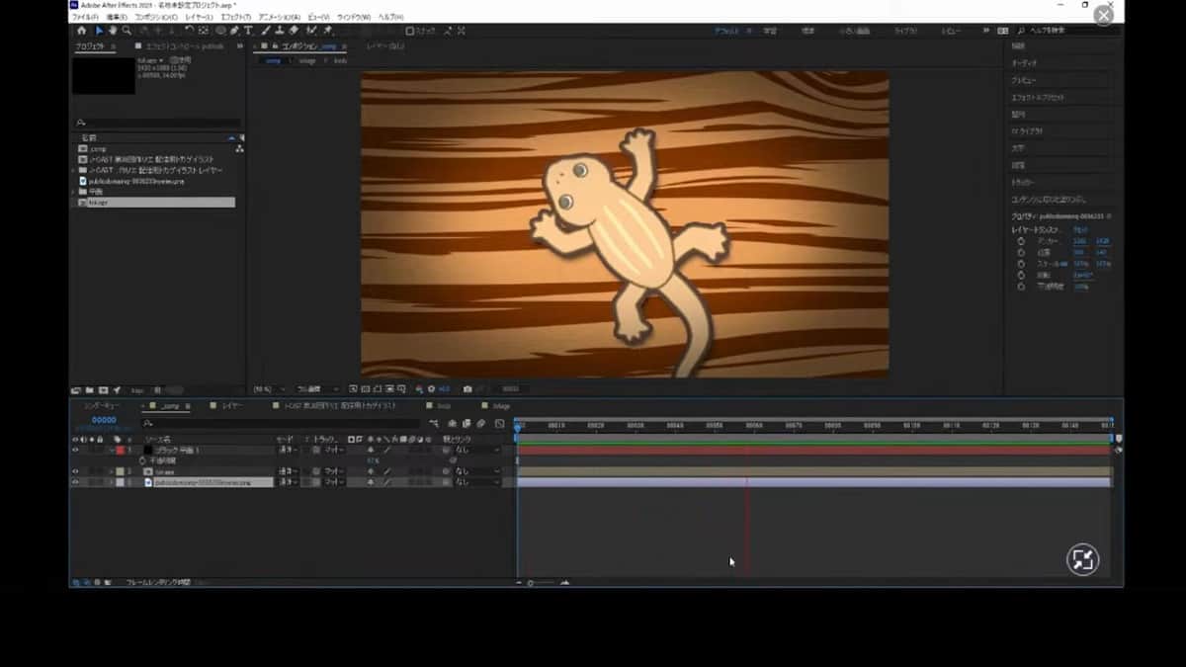This screenshot has width=1186, height=667.
Task: Click the snapshot camera icon under the viewer
Action: coord(467,389)
